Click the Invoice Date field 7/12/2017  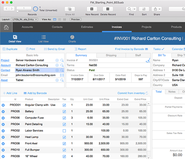coord(77,79)
